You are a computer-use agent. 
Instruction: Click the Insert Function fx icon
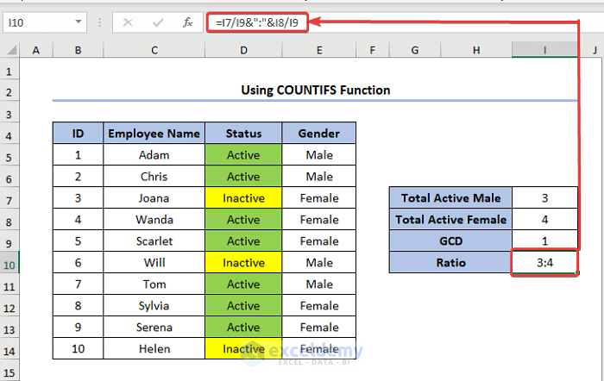(190, 22)
